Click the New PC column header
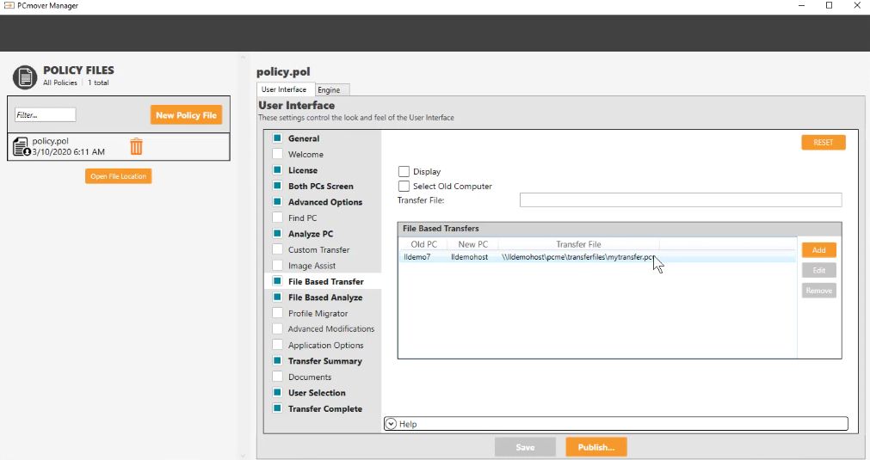Screen dimensions: 870x460 [473, 244]
